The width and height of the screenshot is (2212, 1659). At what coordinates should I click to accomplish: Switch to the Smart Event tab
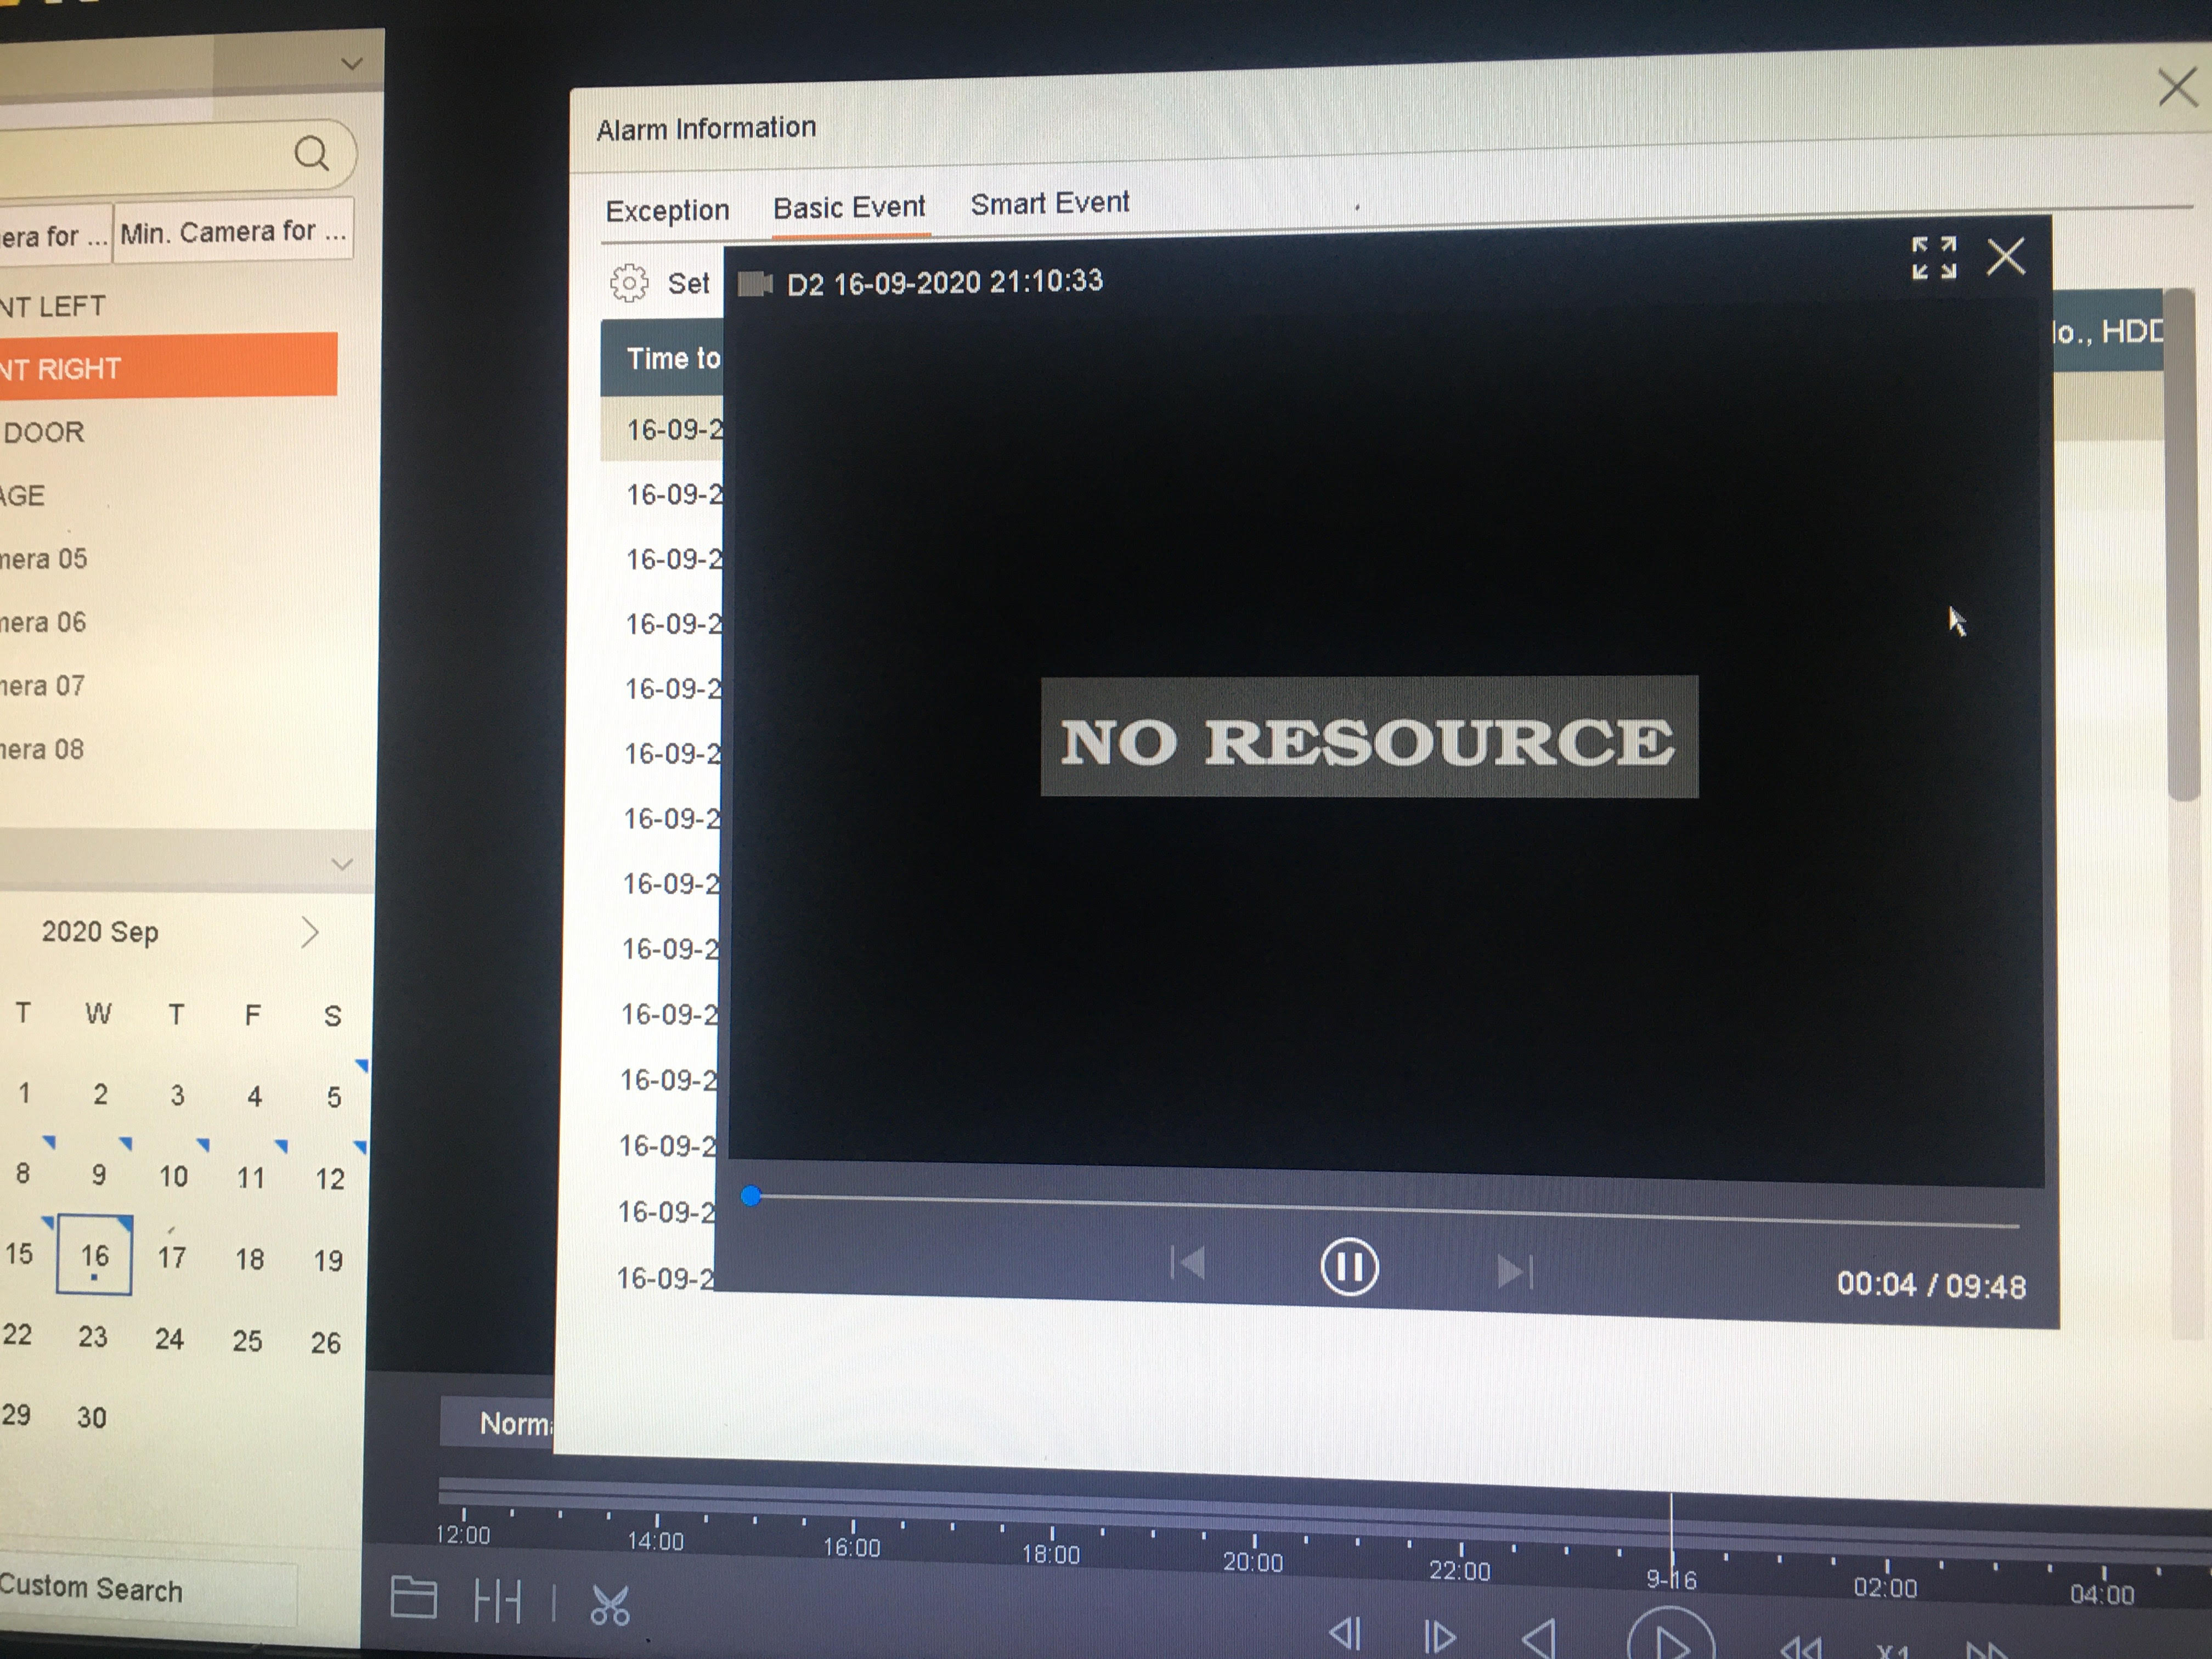pyautogui.click(x=1049, y=204)
